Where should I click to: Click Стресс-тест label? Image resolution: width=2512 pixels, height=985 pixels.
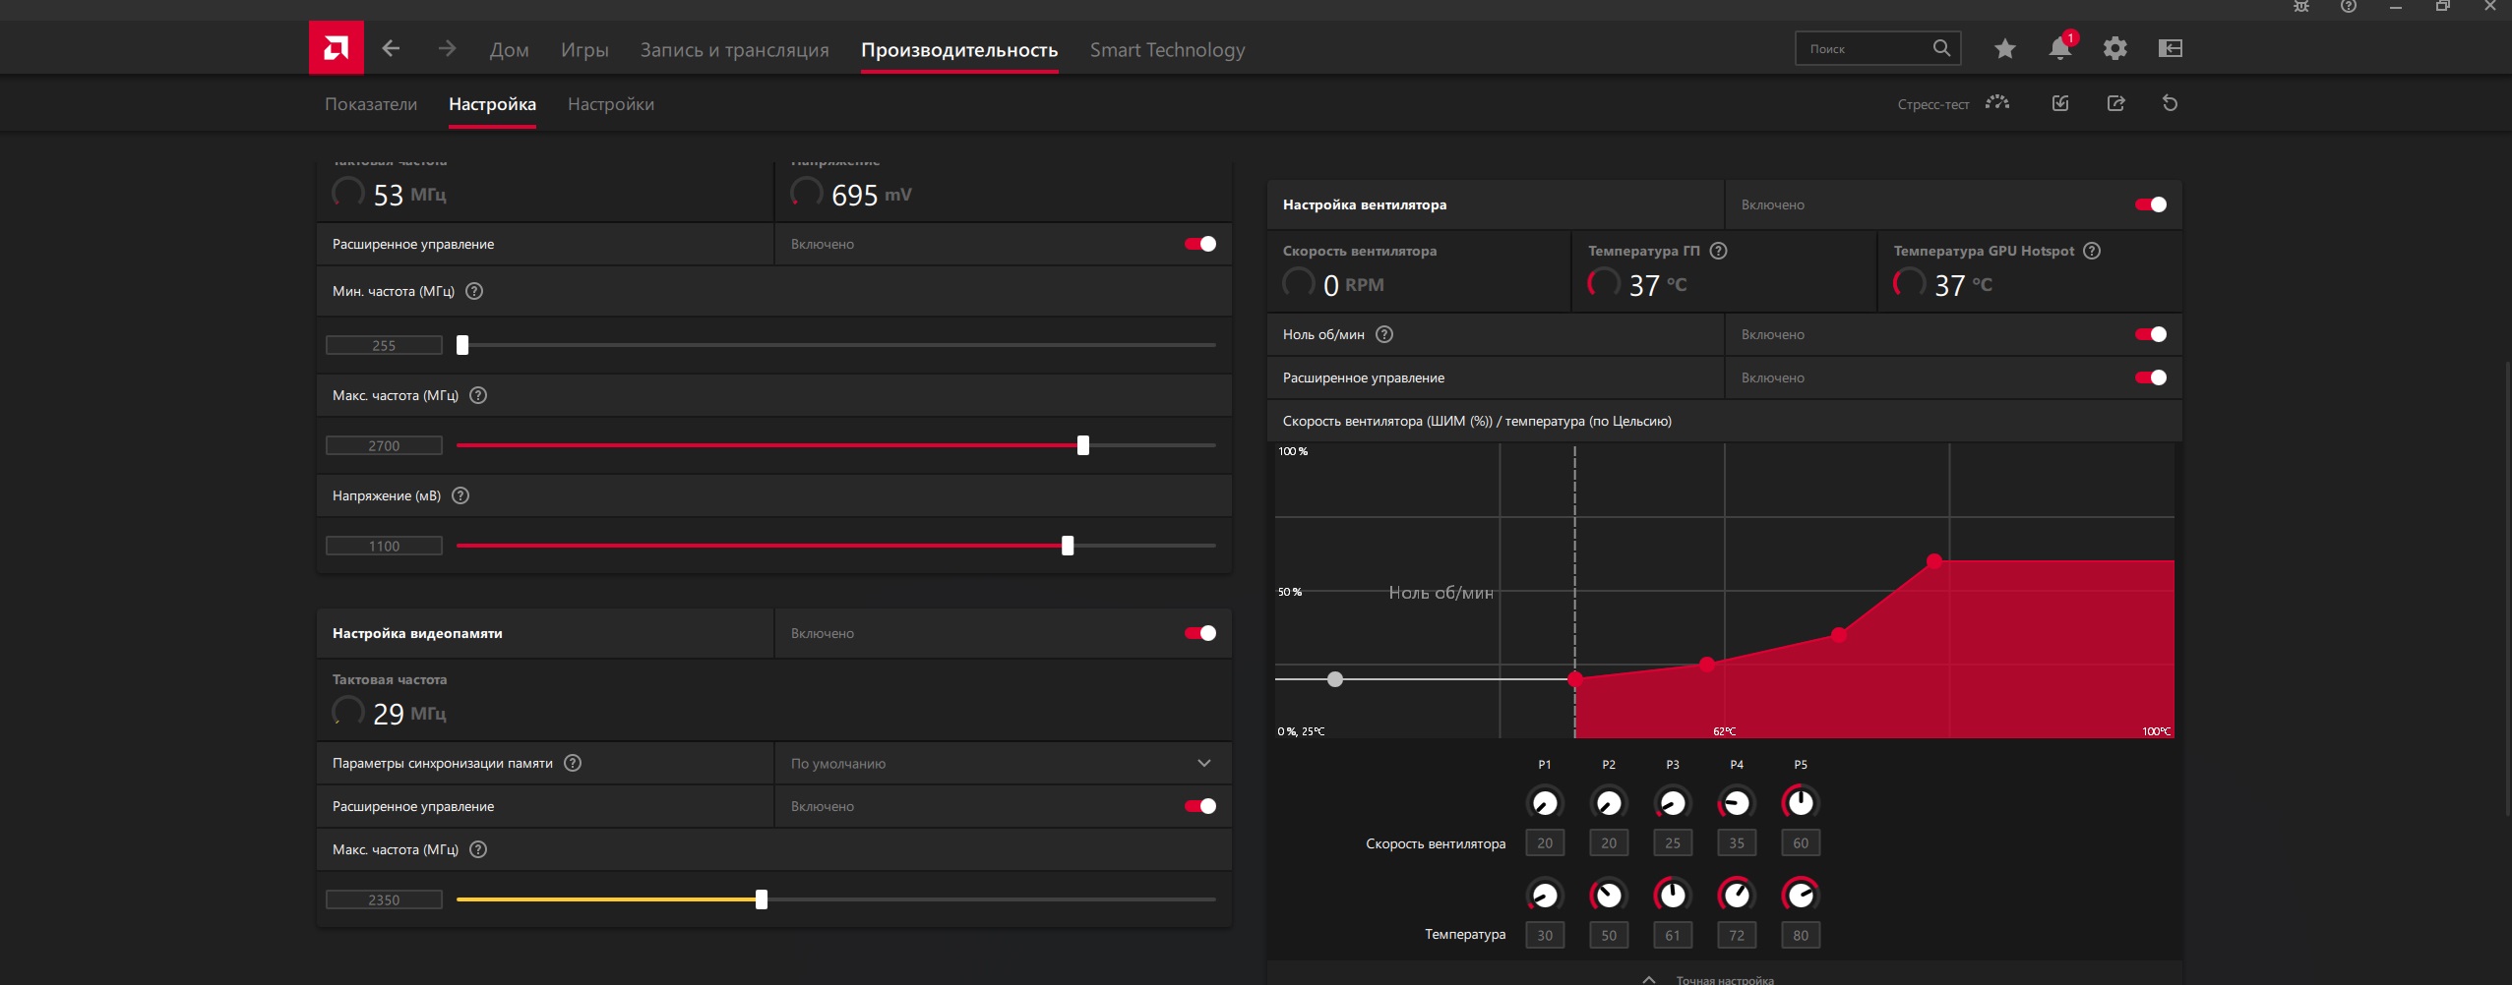(1933, 104)
